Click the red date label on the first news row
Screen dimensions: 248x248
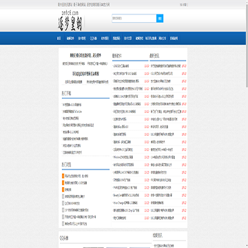click(184, 66)
